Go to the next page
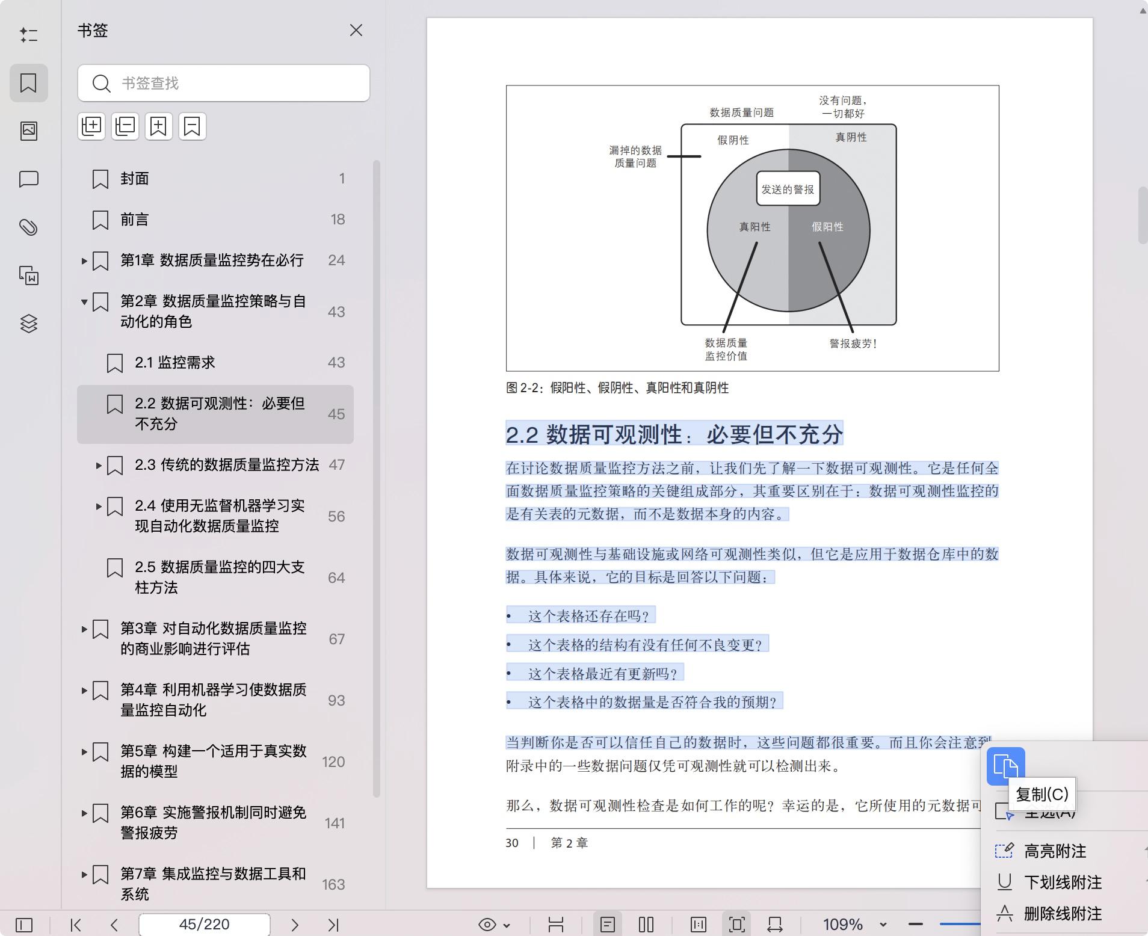The image size is (1148, 936). (x=295, y=925)
